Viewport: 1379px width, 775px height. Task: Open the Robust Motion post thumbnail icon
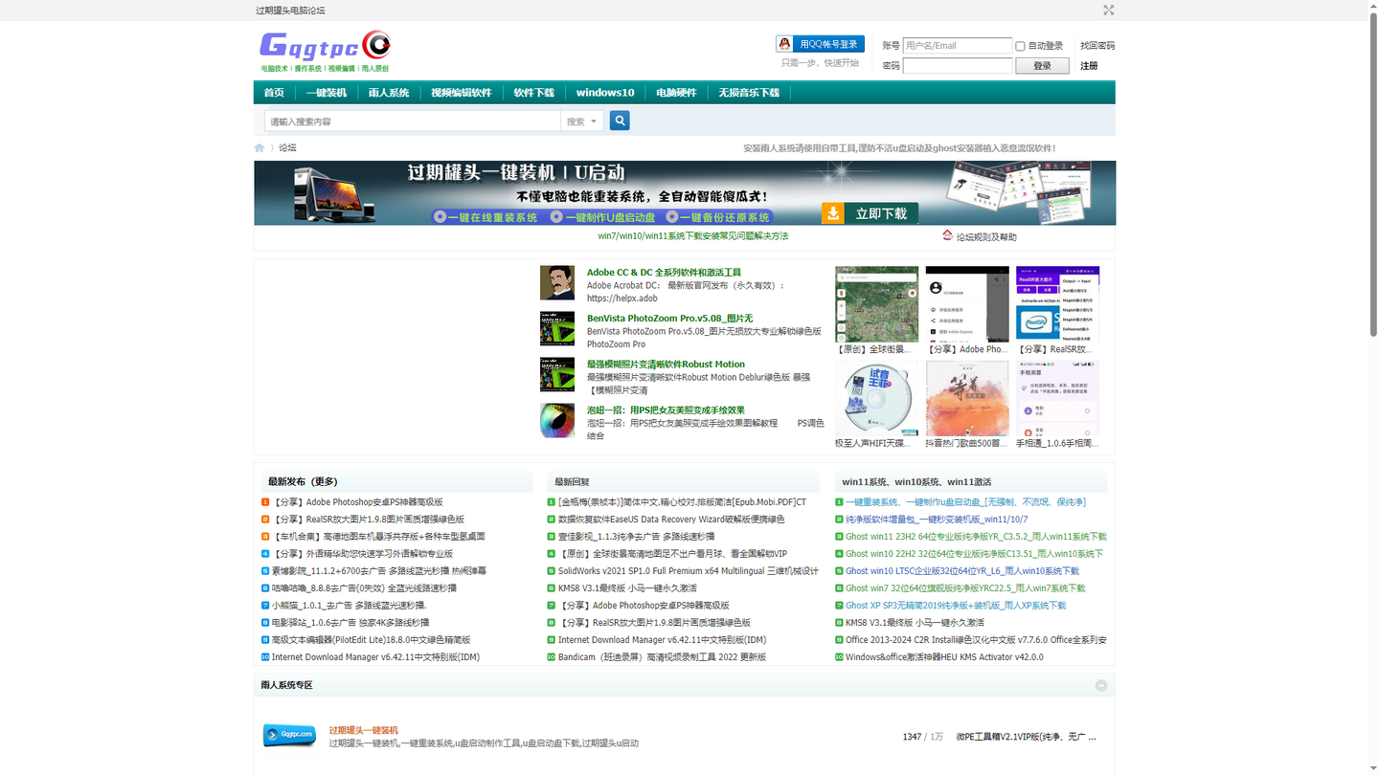coord(557,374)
